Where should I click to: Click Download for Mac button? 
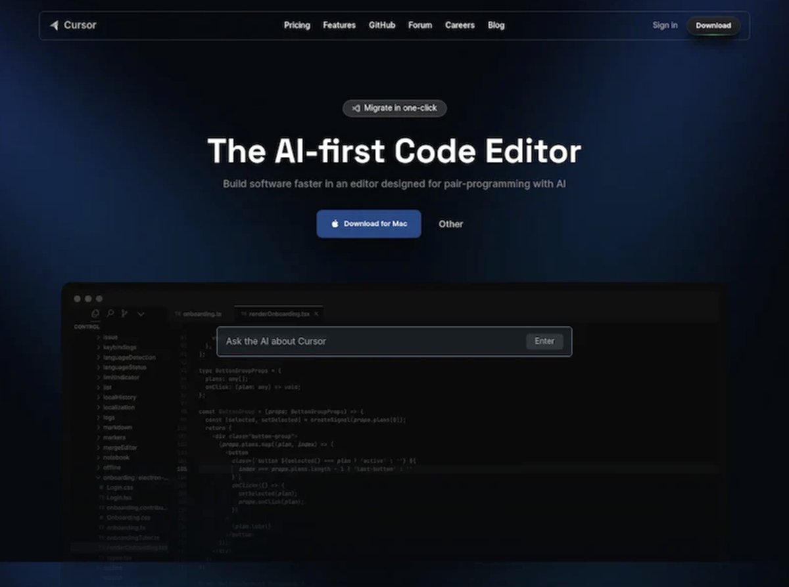[x=369, y=224]
